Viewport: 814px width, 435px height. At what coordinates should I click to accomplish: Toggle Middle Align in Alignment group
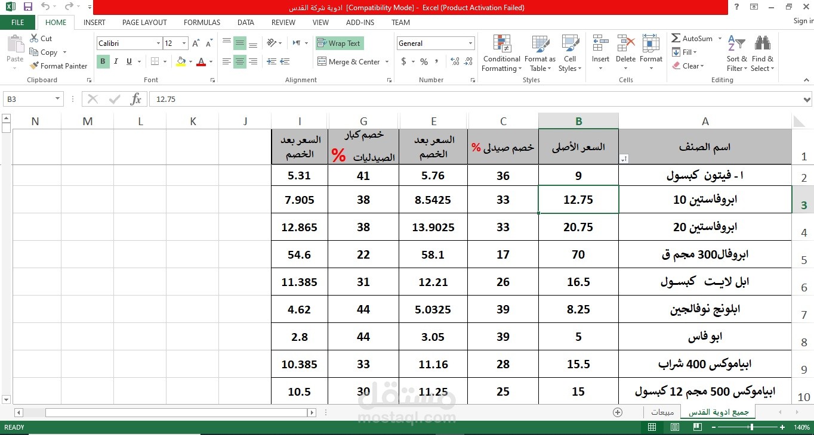(x=240, y=44)
